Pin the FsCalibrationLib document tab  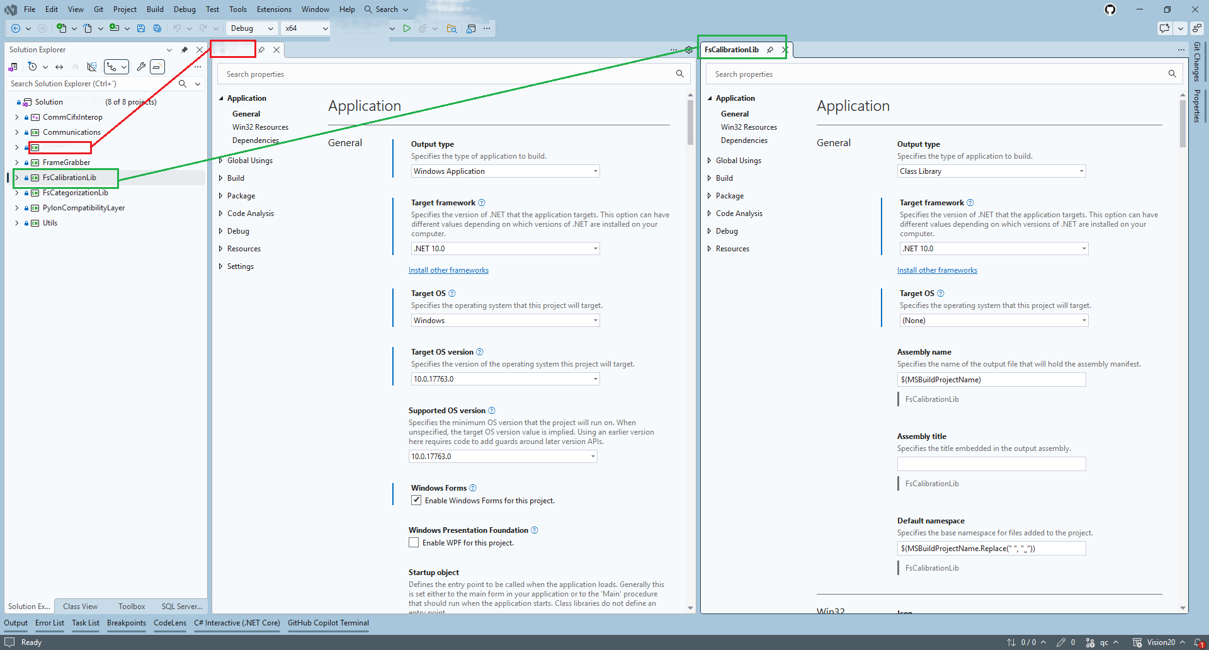pyautogui.click(x=770, y=50)
